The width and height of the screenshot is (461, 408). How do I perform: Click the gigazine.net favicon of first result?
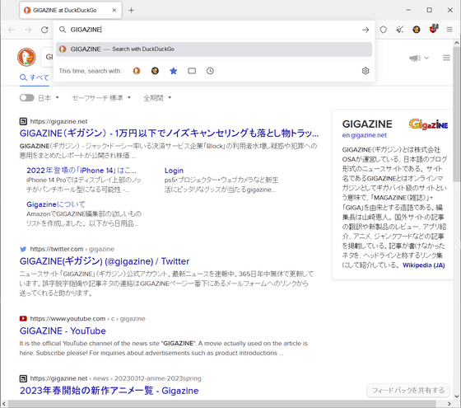(23, 121)
